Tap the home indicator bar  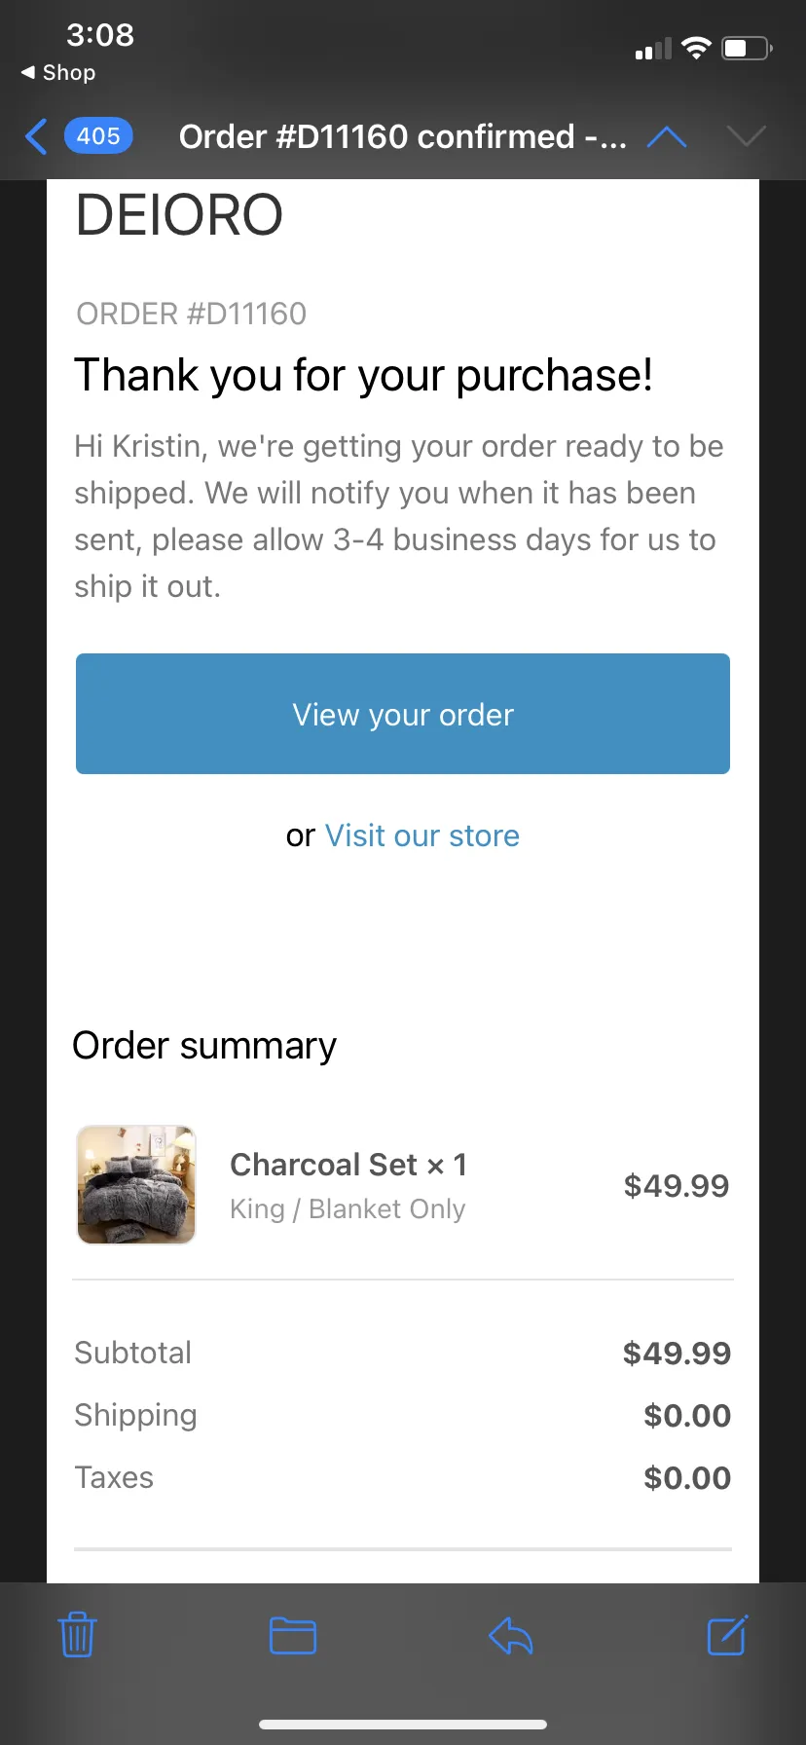click(x=403, y=1725)
